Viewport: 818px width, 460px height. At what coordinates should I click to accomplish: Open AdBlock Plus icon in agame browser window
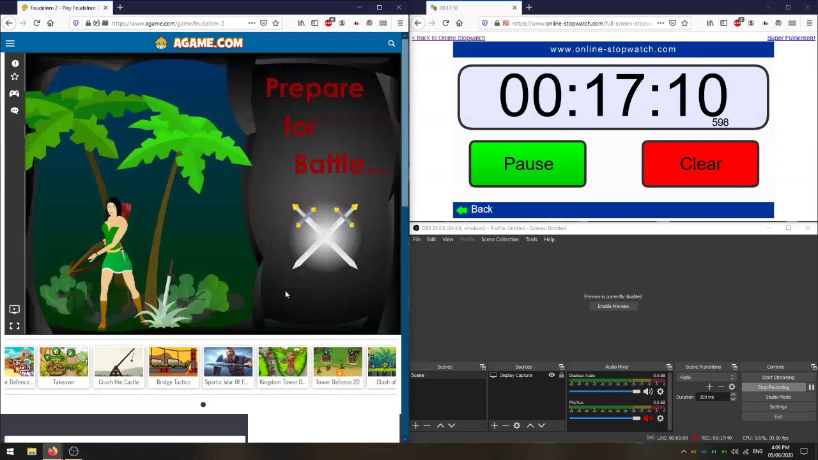[x=328, y=23]
